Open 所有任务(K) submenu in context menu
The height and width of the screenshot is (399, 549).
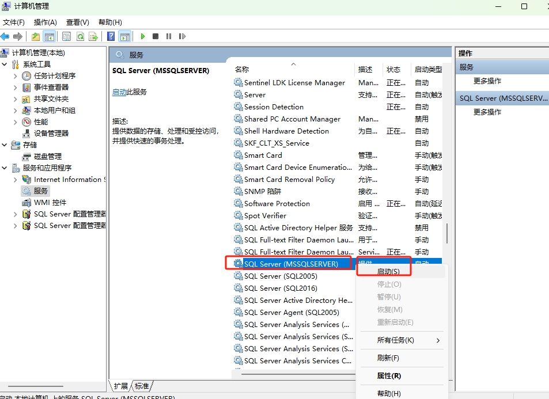(x=402, y=340)
